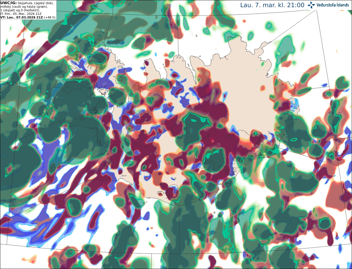Click the '1 (skýjað) og 0 (heiðskírt).' legend line
The image size is (352, 269).
tap(20, 10)
